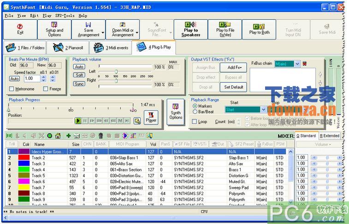Click the CHN column header
Screen dimensions: 349x224
click(87, 144)
